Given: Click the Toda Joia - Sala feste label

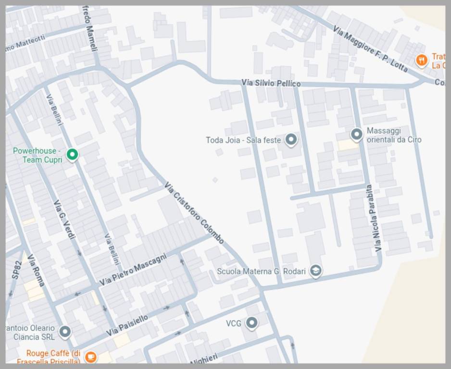Looking at the screenshot, I should point(243,140).
